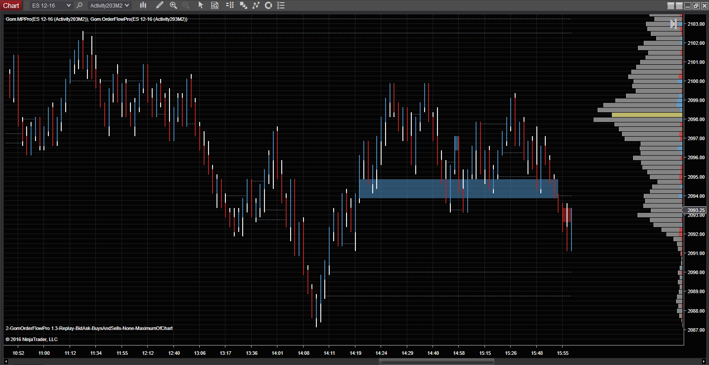709x365 pixels.
Task: Jump to most recent bar arrow icon
Action: click(x=674, y=24)
